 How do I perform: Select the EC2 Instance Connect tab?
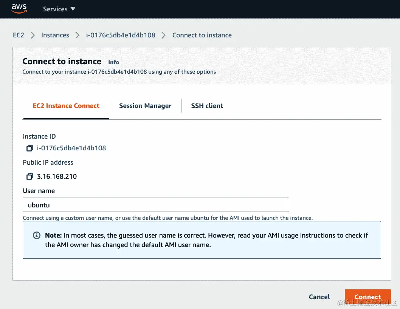(x=66, y=106)
